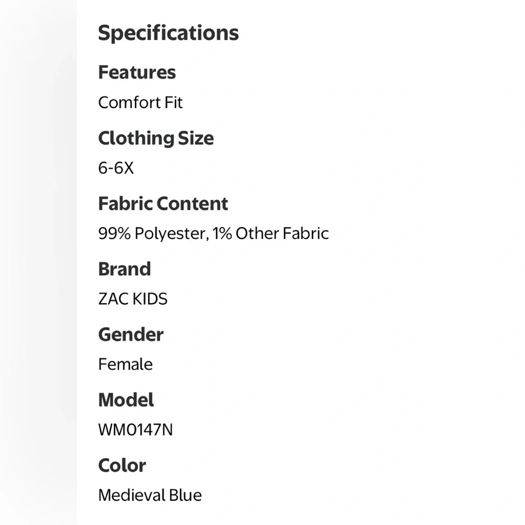
Task: Select the Color label
Action: pyautogui.click(x=122, y=465)
